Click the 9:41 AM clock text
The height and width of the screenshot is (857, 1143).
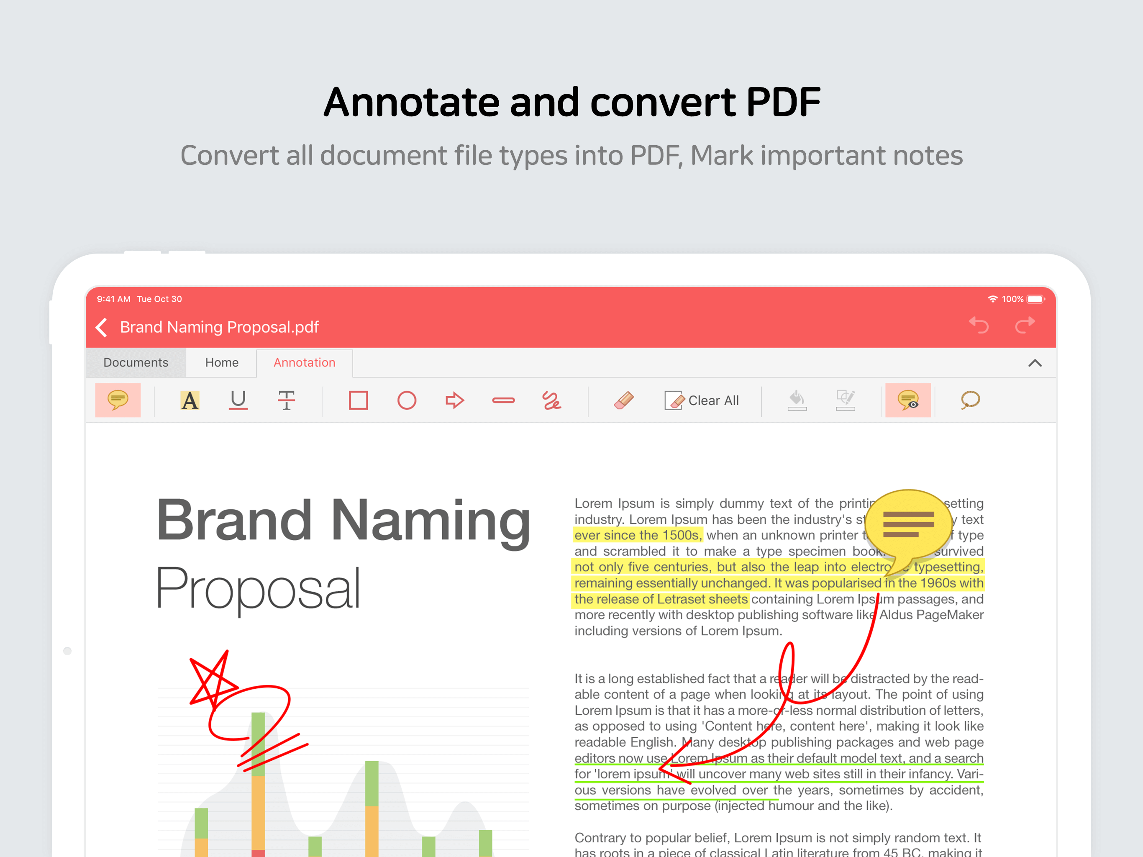114,299
